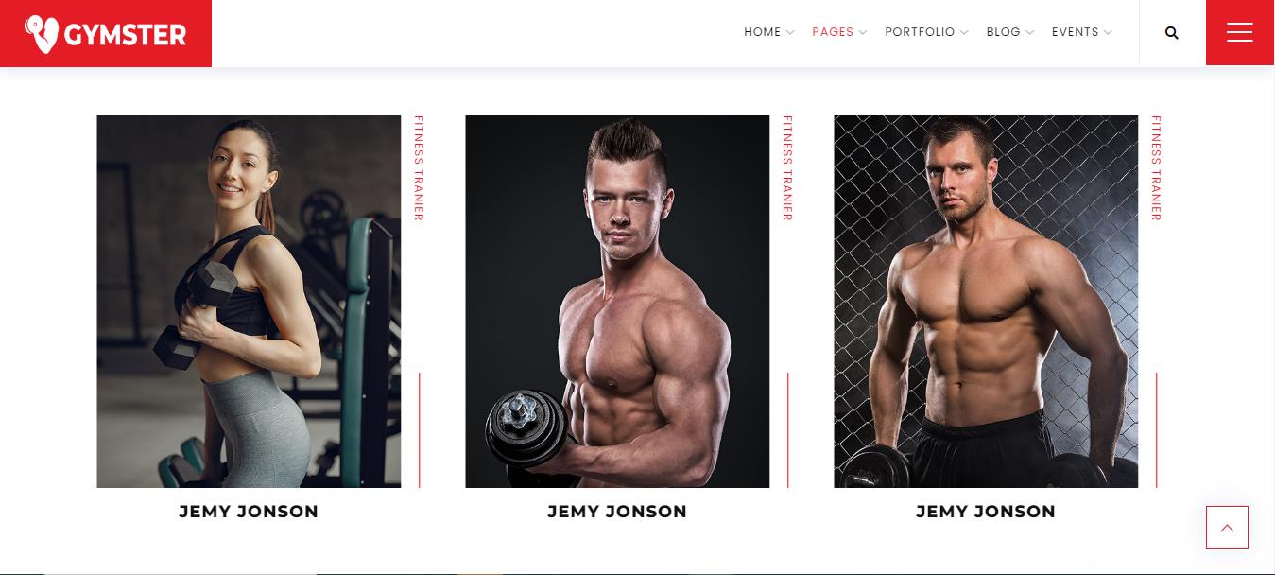
Task: Click the back-to-top arrow button
Action: click(x=1227, y=528)
